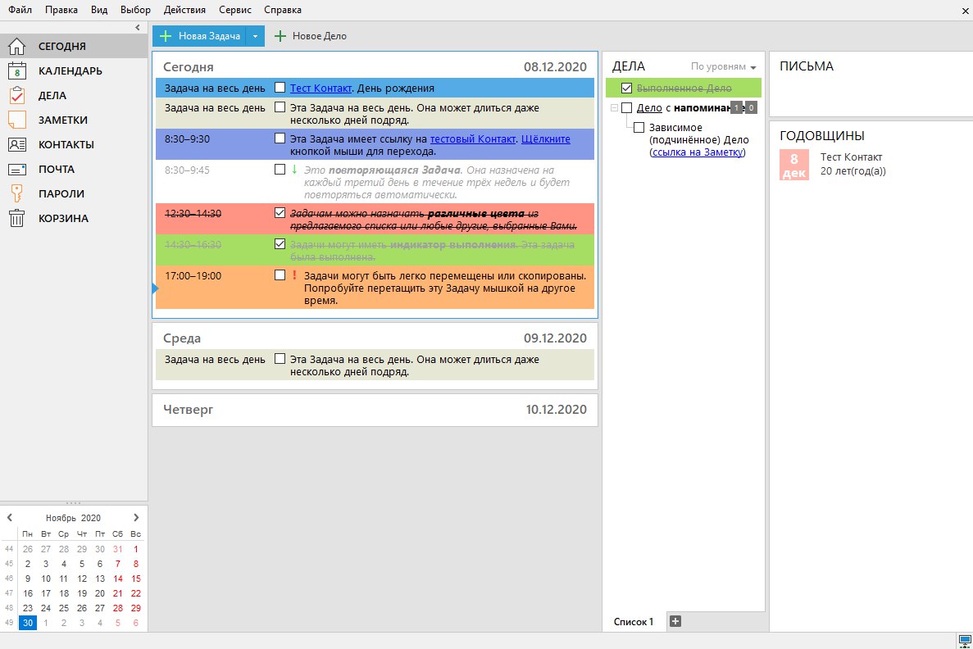Open the Почта envelope icon

pyautogui.click(x=16, y=170)
